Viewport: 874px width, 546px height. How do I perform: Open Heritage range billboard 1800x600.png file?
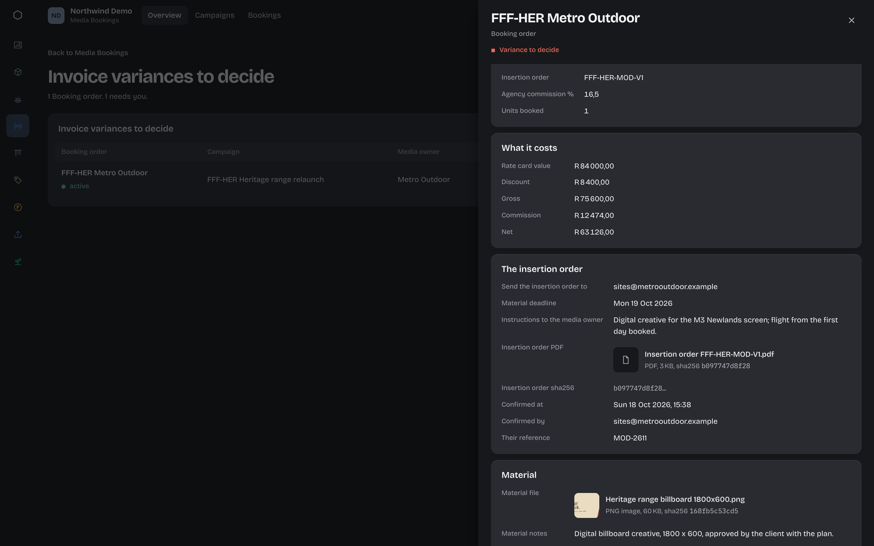(x=675, y=499)
